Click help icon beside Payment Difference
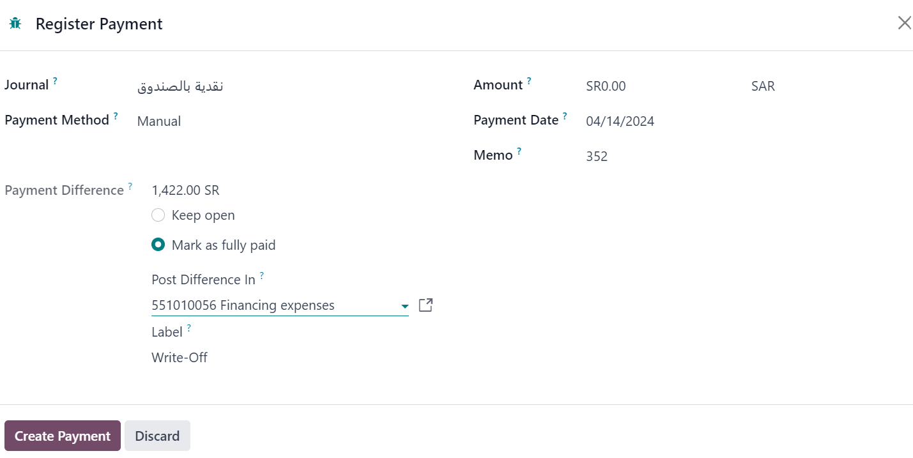This screenshot has height=458, width=913. (x=130, y=187)
